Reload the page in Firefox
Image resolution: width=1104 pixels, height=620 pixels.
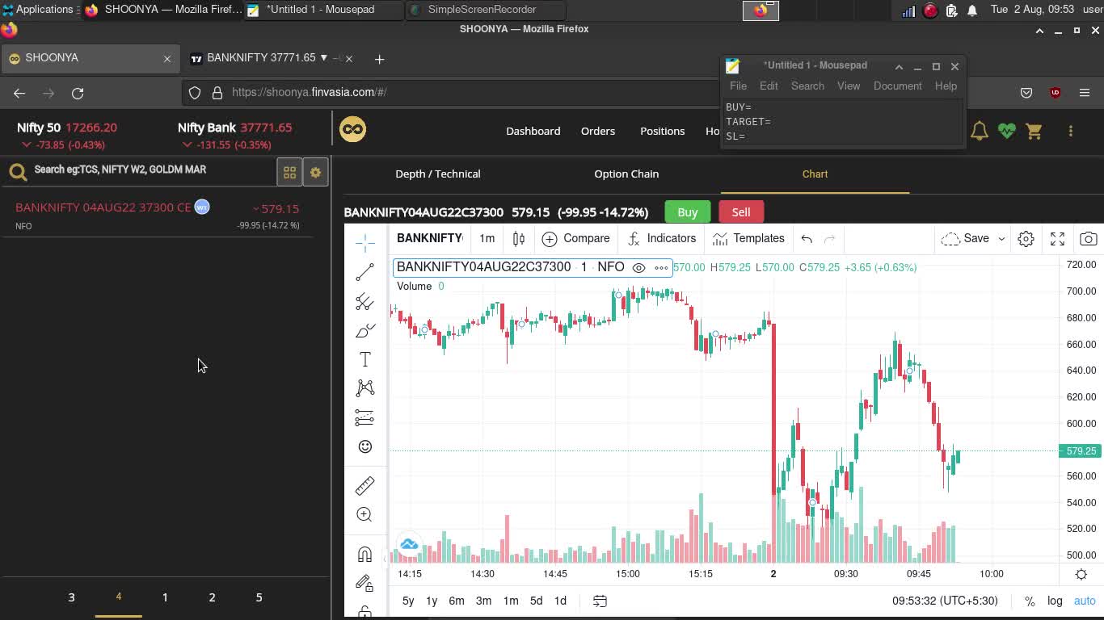tap(78, 93)
